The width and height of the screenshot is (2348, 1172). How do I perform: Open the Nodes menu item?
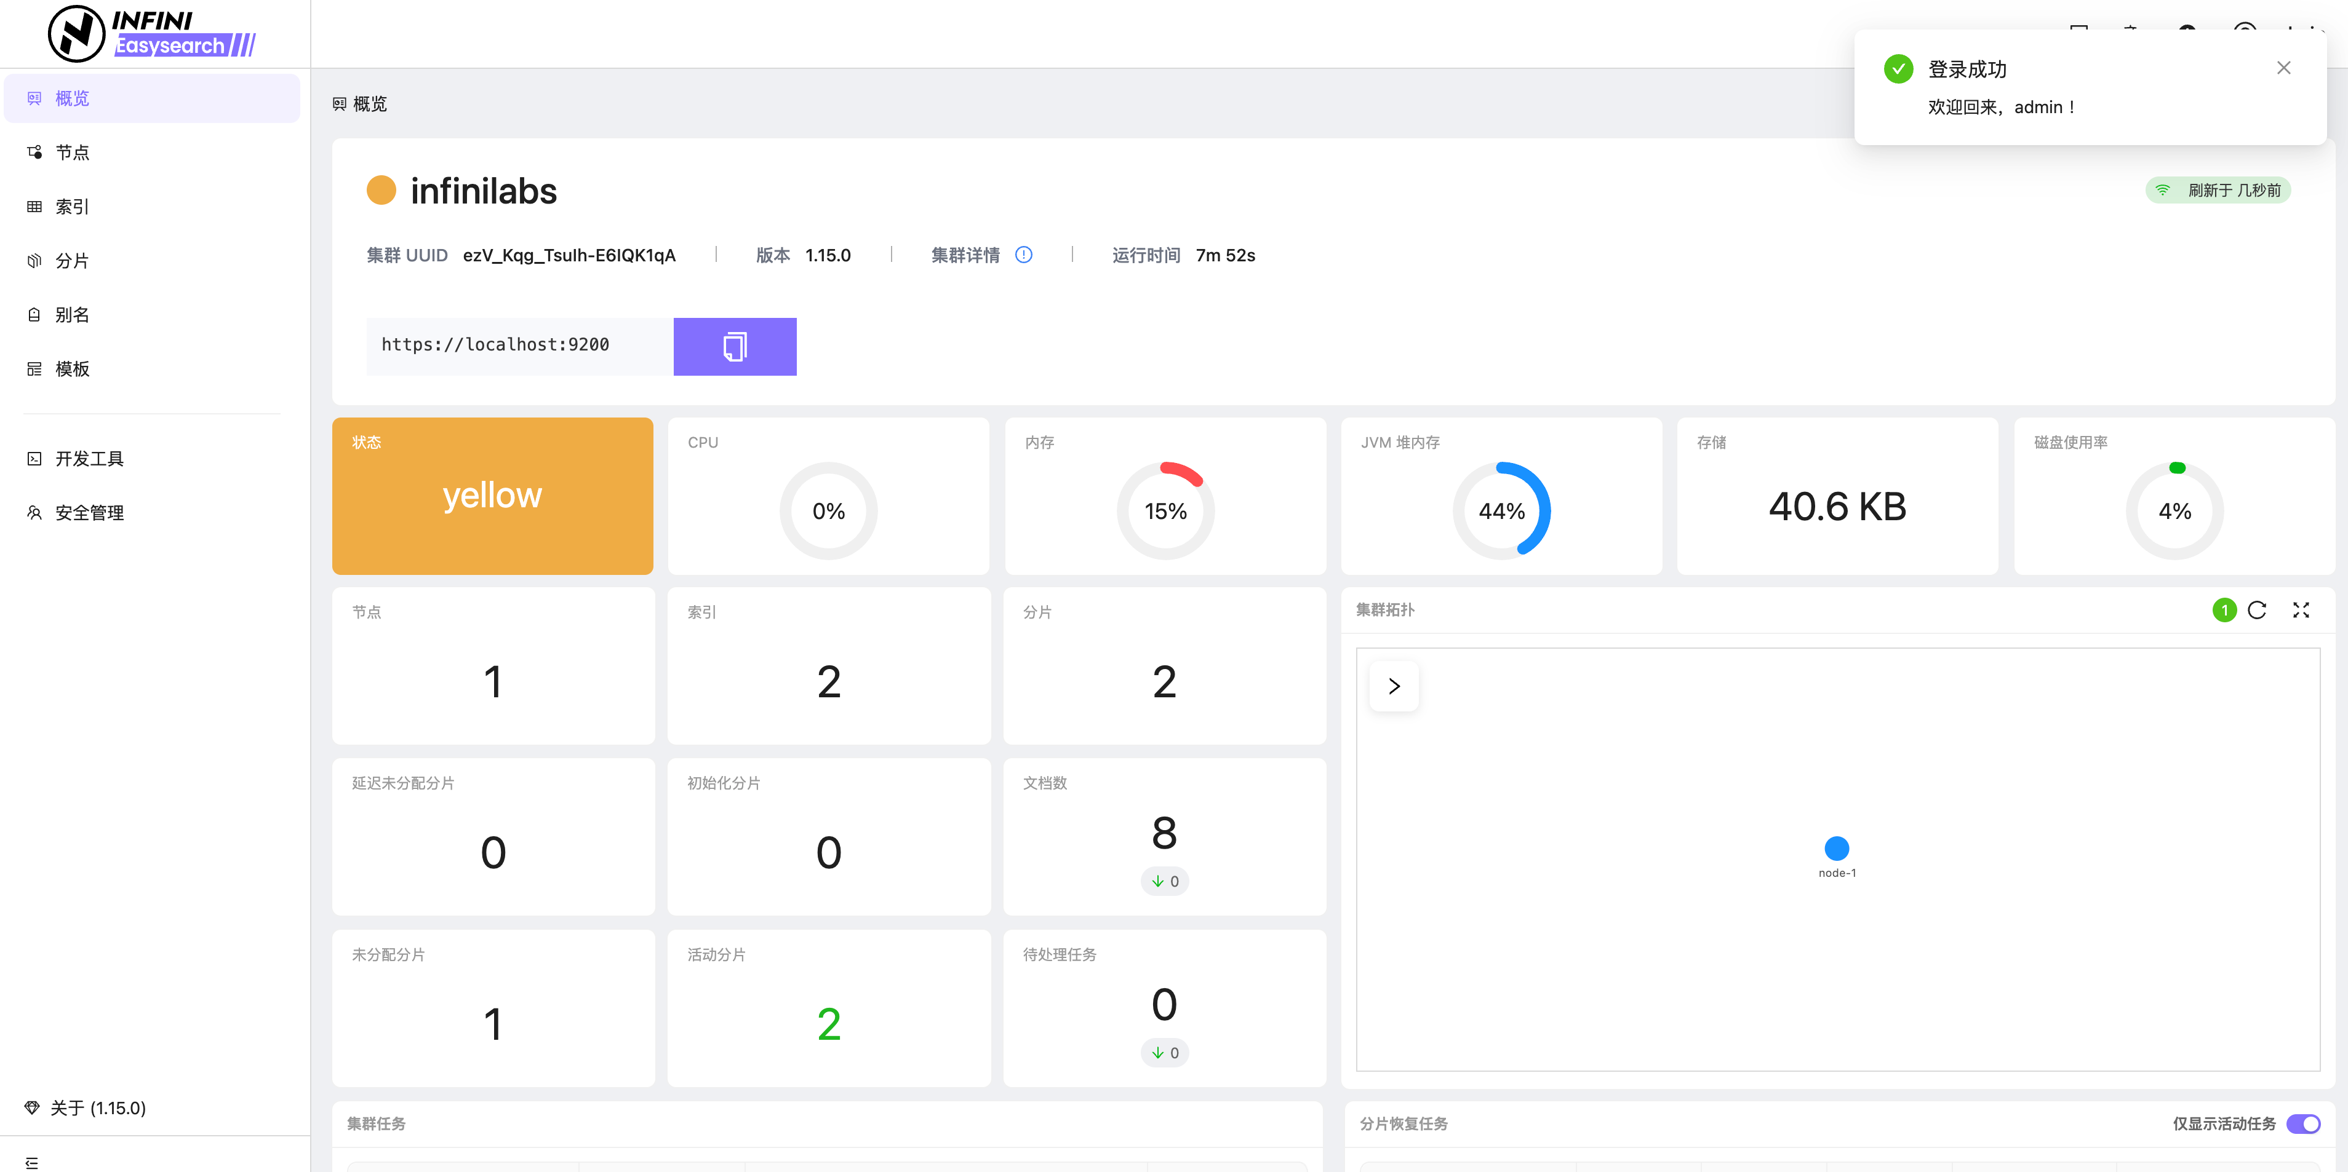click(72, 153)
